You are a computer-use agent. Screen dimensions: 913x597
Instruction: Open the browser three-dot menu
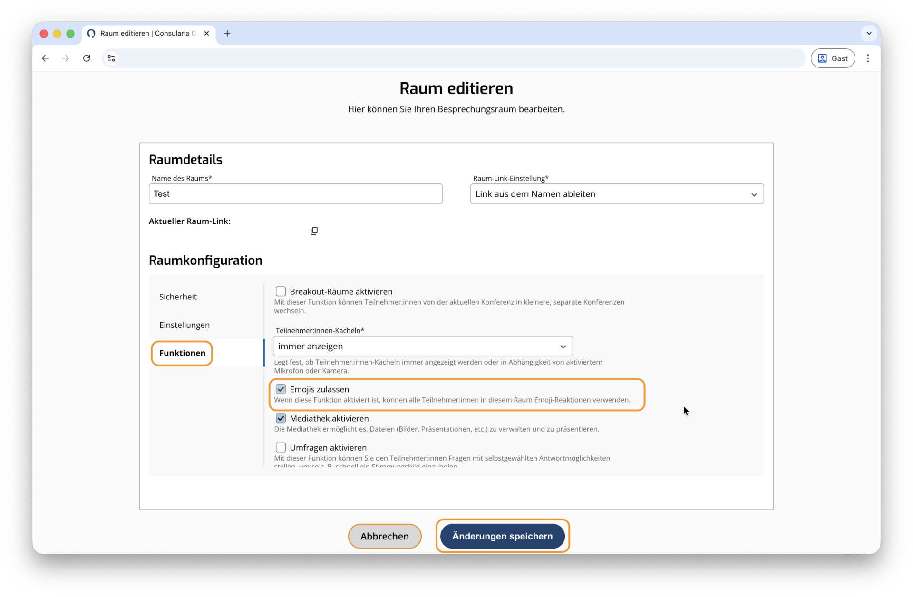pyautogui.click(x=868, y=58)
